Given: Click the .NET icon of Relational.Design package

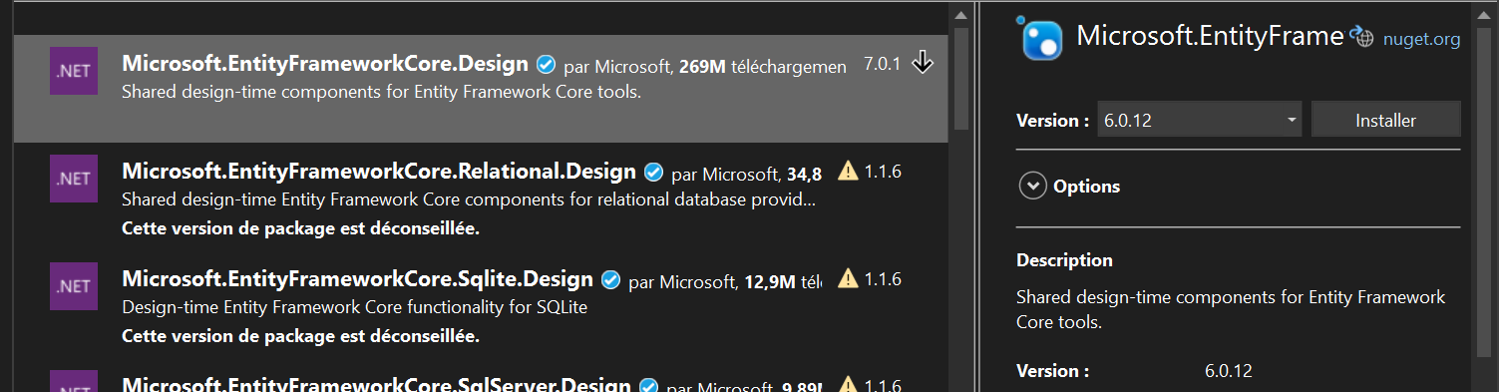Looking at the screenshot, I should (x=74, y=179).
